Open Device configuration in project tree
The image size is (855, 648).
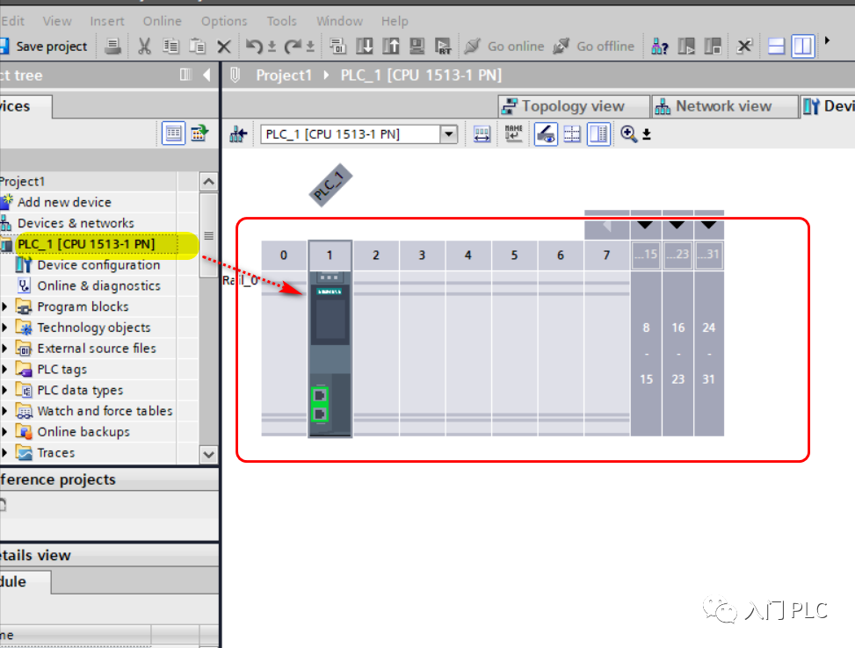point(98,265)
